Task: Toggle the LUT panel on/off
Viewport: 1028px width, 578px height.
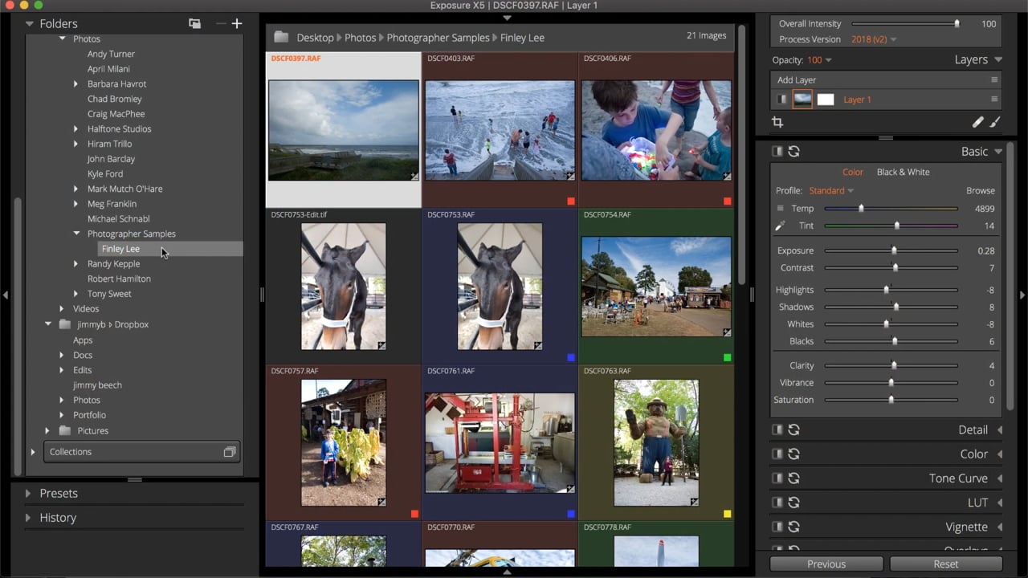Action: (777, 503)
